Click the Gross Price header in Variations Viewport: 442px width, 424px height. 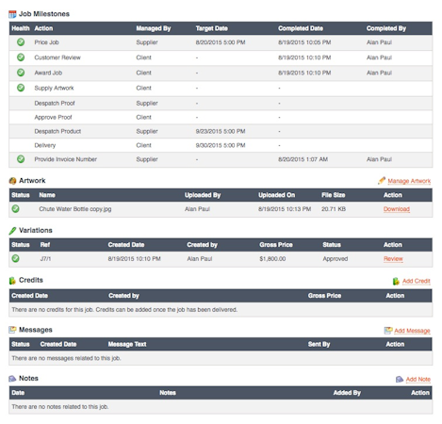coord(276,245)
